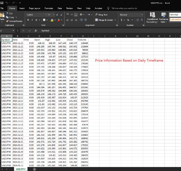Viewport: 181px width, 171px height.
Task: Add a new sheet with plus button
Action: (35, 169)
